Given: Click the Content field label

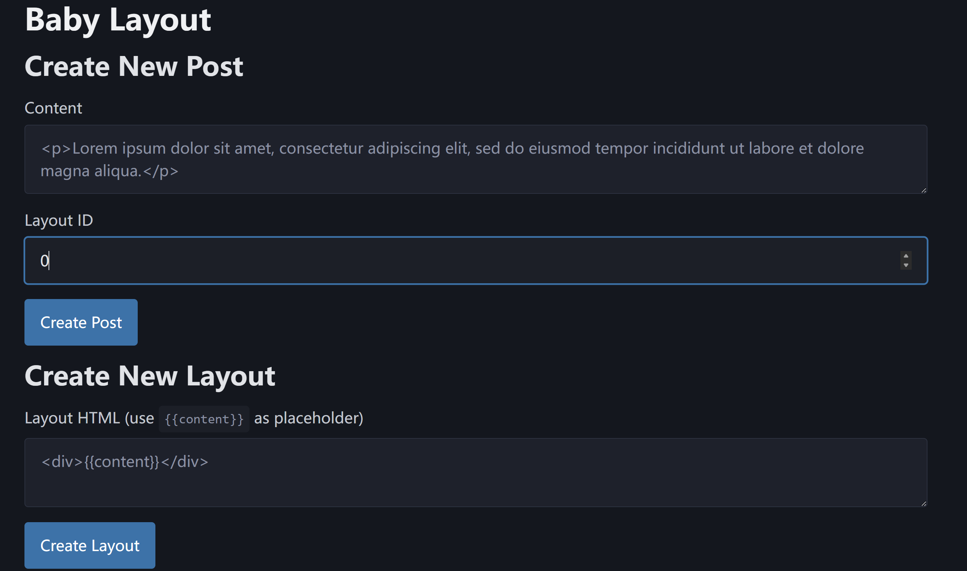Looking at the screenshot, I should [53, 108].
